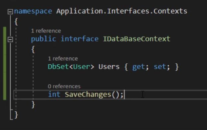Click the DbSet type name
207x130 pixels.
(x=58, y=67)
